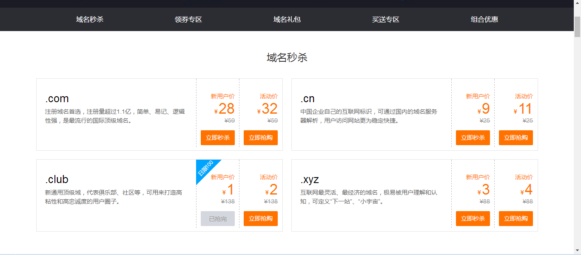Hit 立即秒杀 for the .xyz domain
The image size is (581, 255).
[473, 218]
